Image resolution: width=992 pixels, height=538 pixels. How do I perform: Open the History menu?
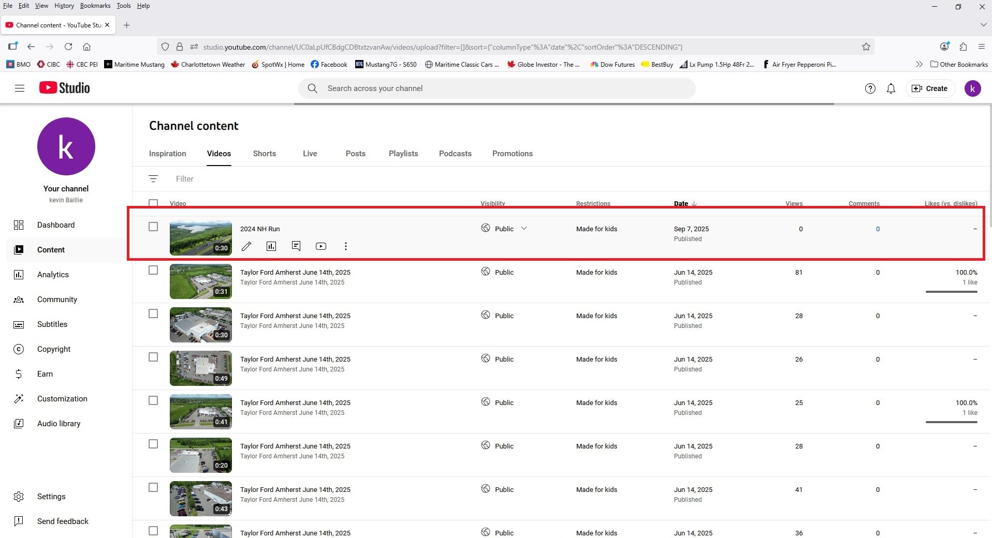click(x=64, y=6)
